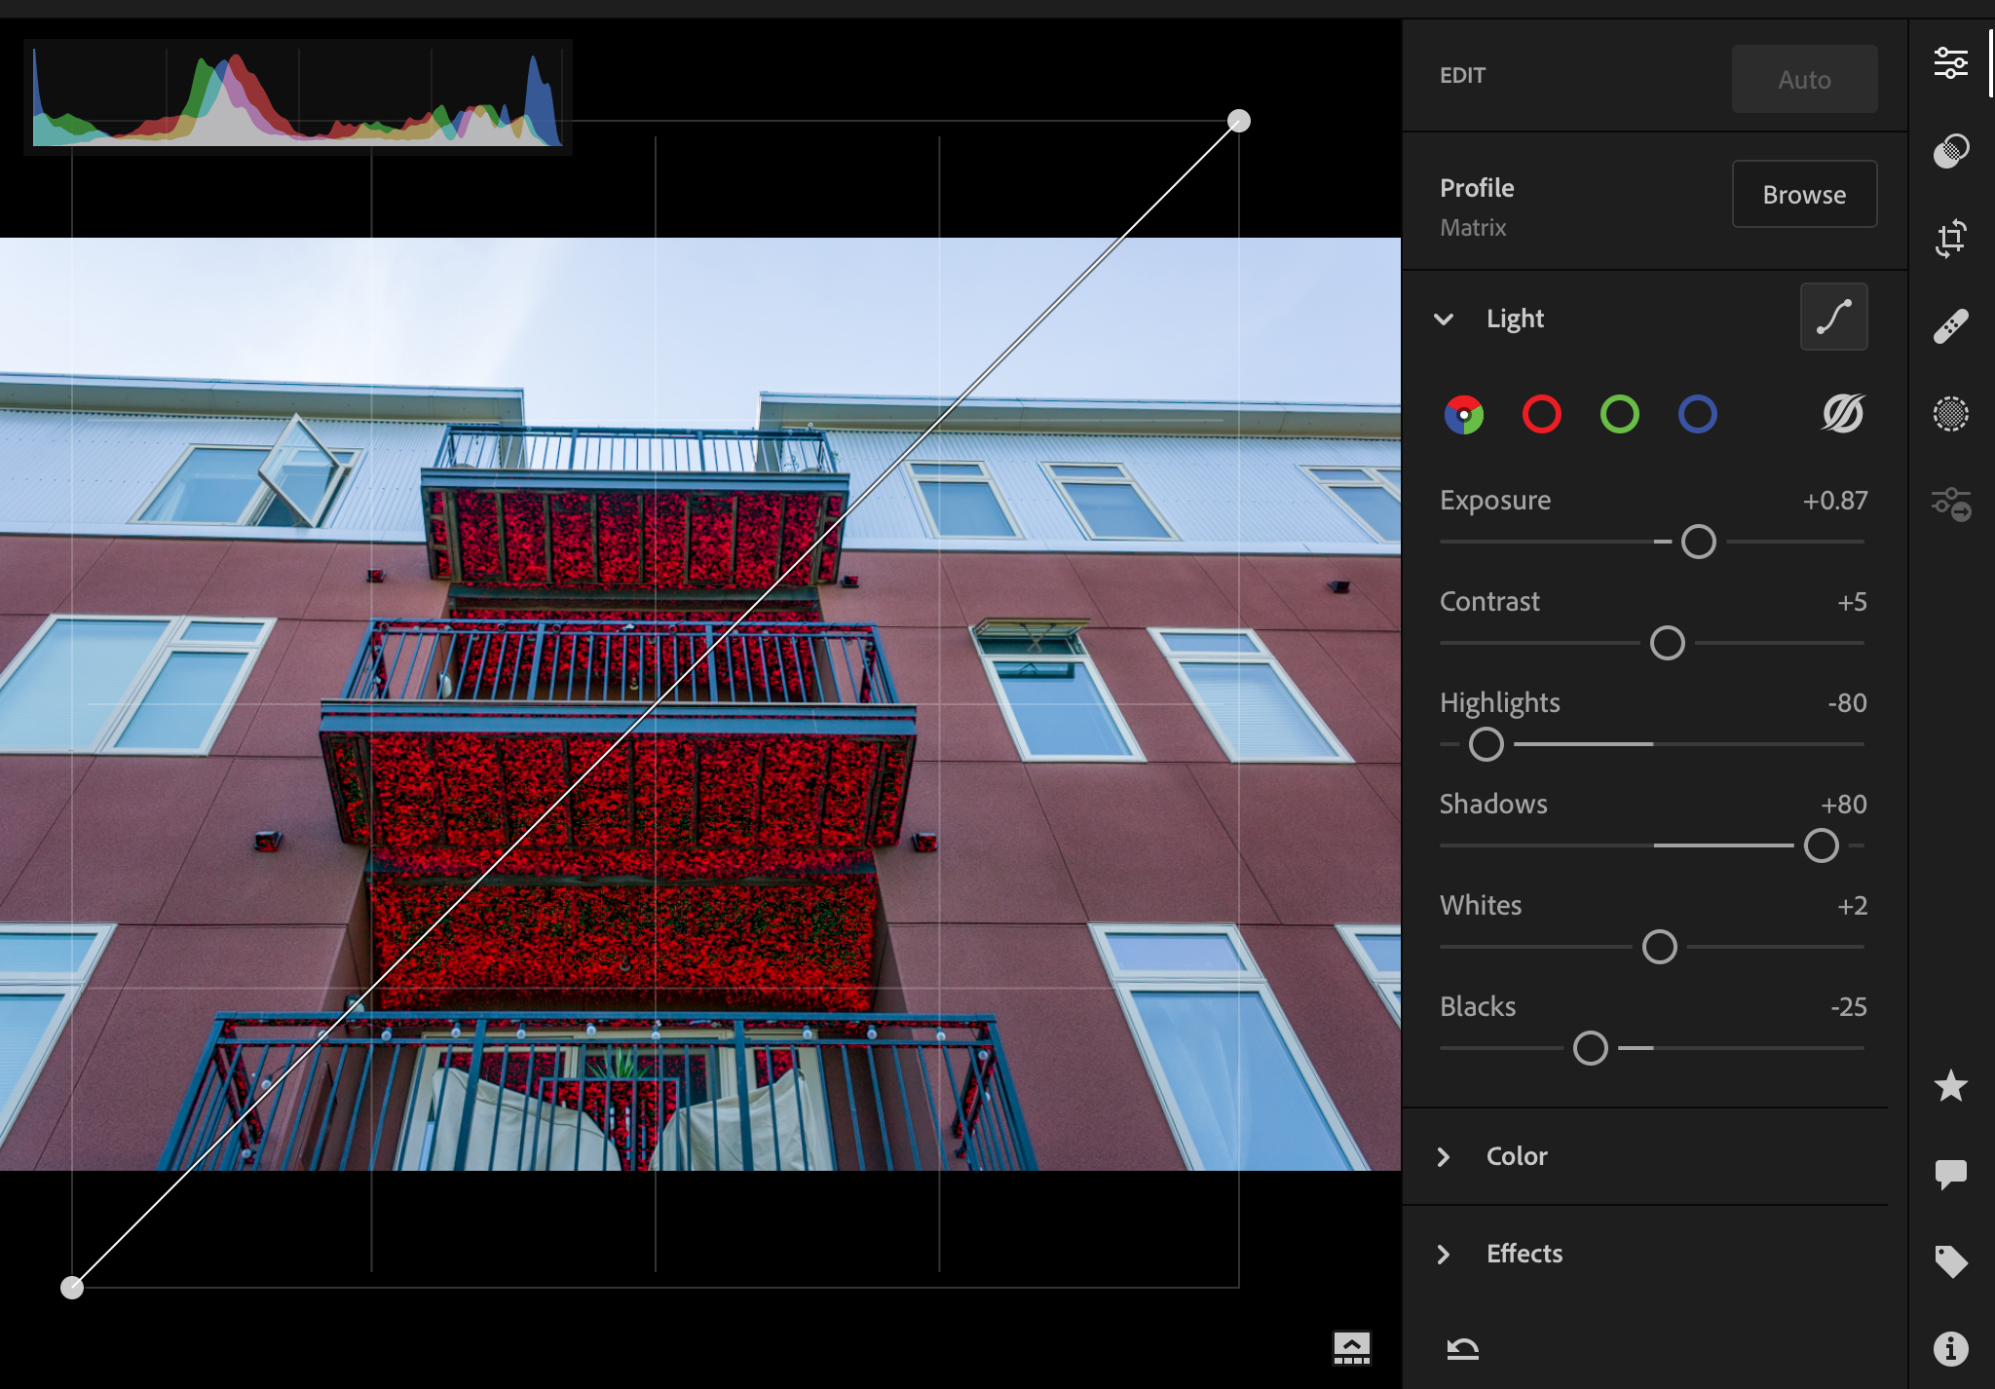1995x1389 pixels.
Task: Click the Auto button
Action: [1804, 79]
